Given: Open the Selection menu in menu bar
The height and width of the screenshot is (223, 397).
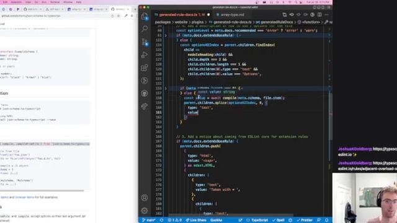Looking at the screenshot, I should point(16,2).
